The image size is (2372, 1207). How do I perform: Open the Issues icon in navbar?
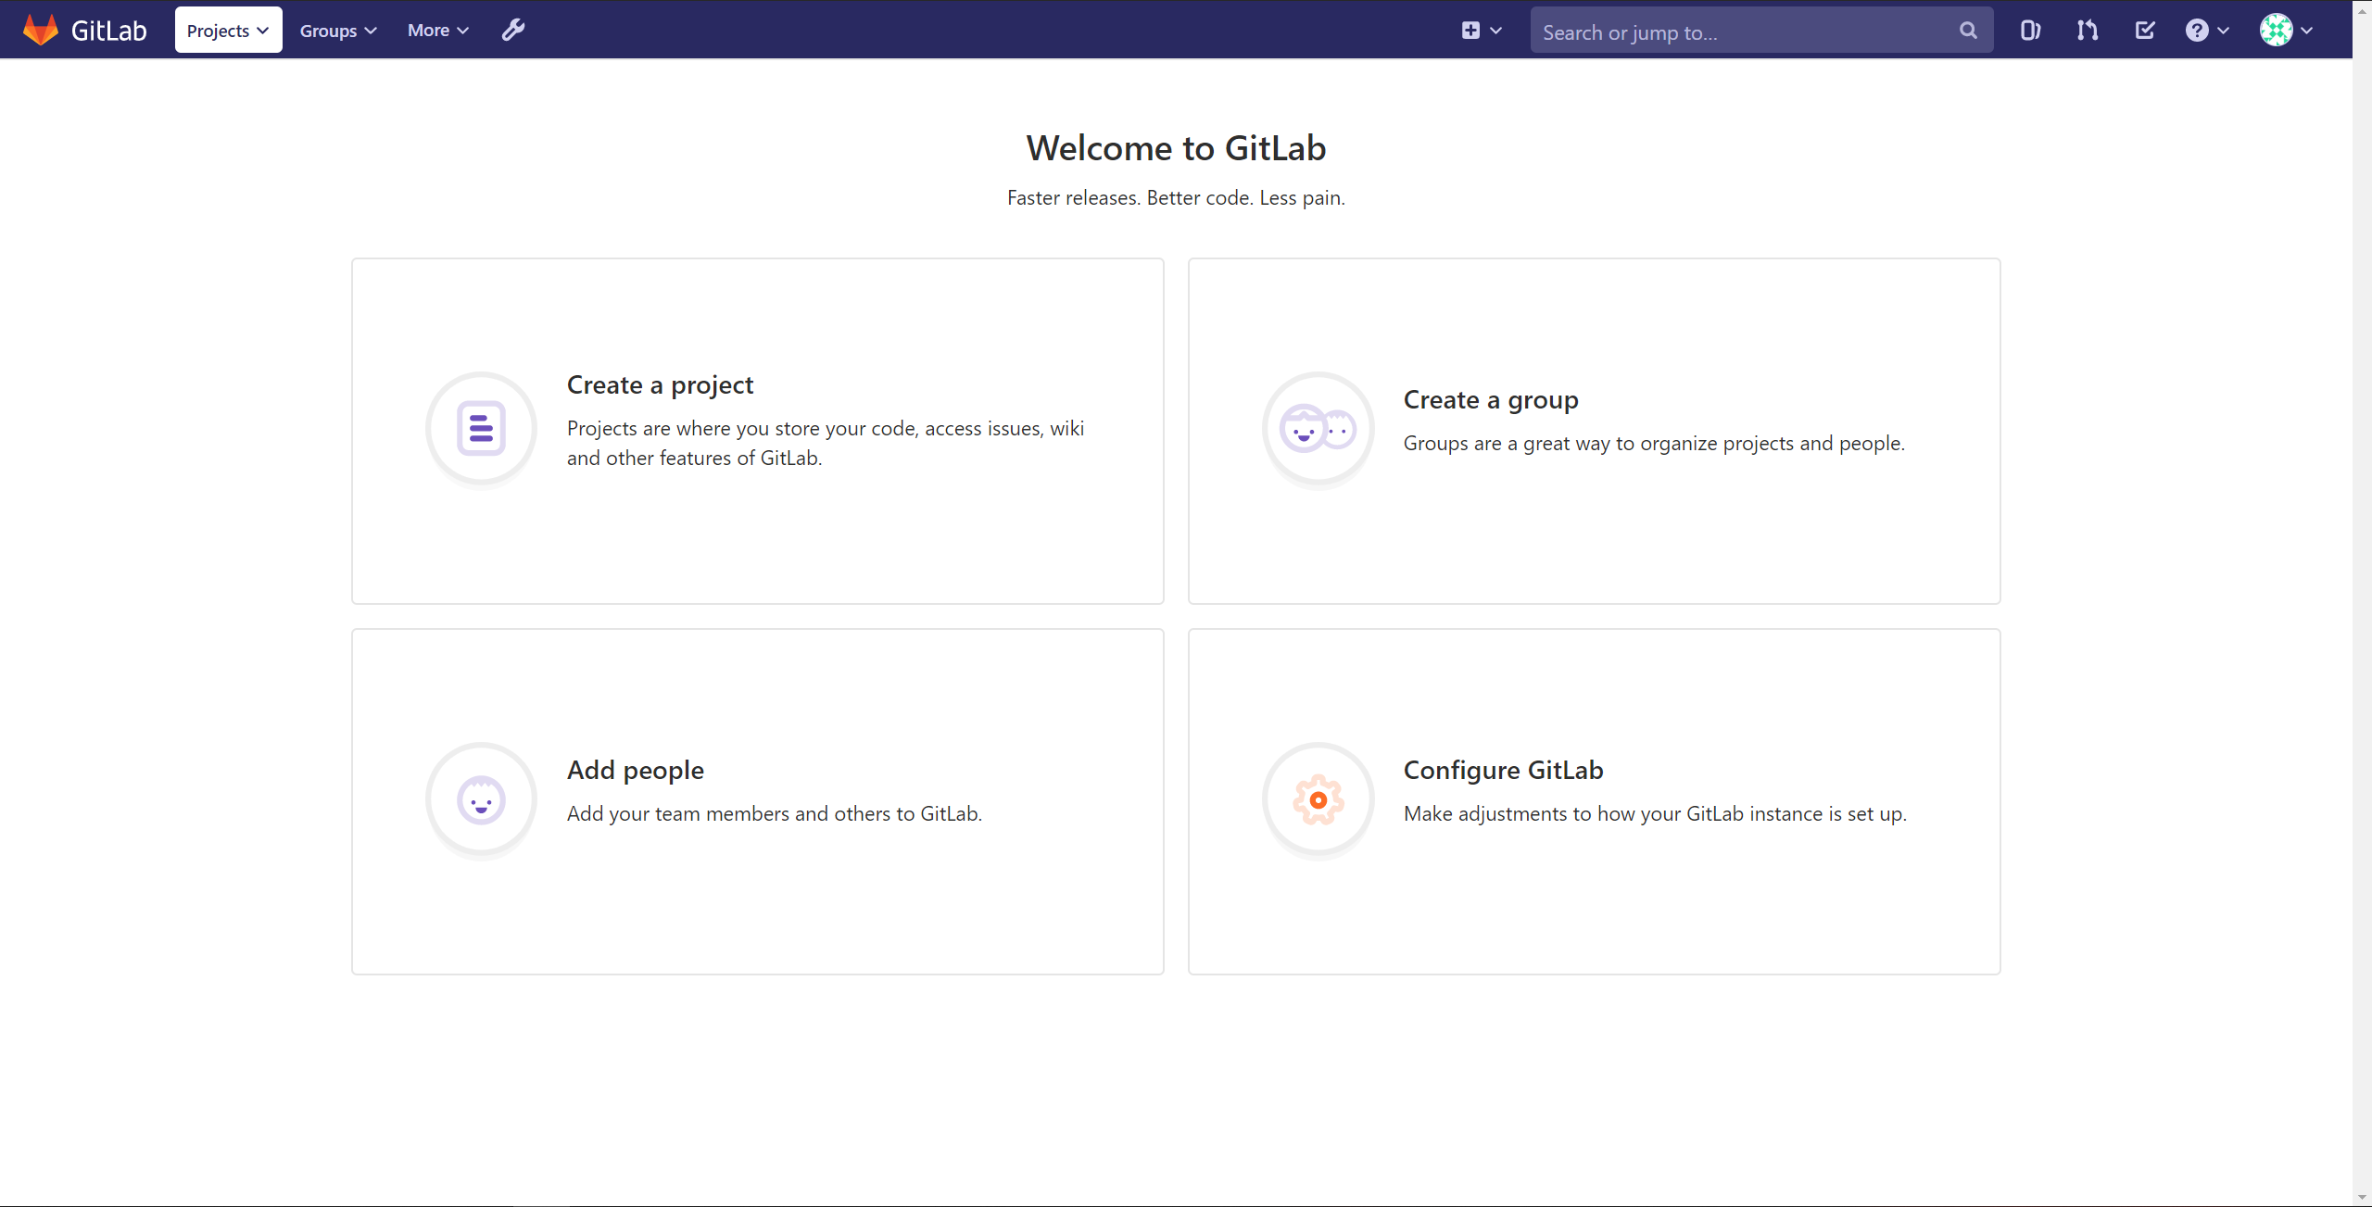(2030, 30)
